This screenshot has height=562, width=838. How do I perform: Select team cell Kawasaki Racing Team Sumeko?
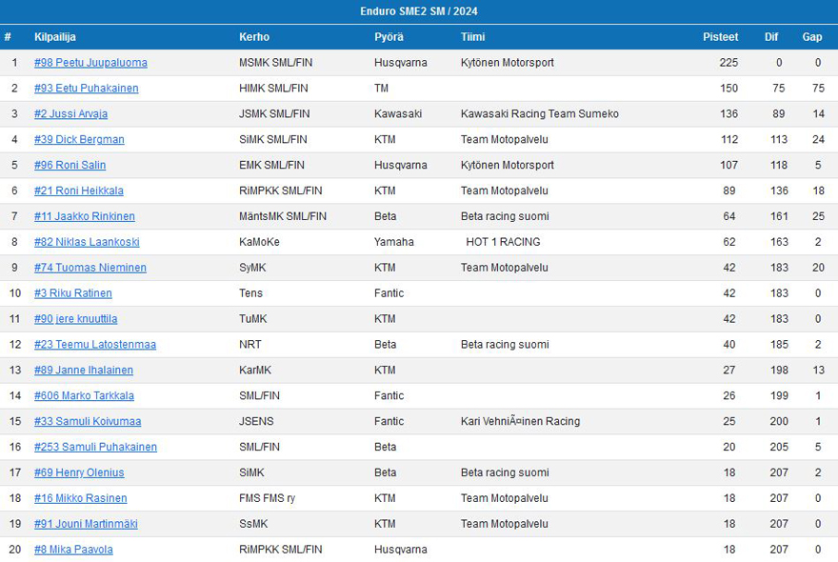(x=540, y=114)
